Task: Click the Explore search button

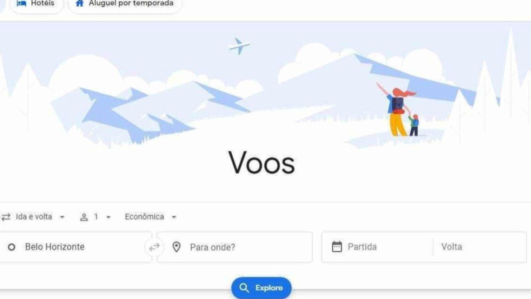Action: 261,288
